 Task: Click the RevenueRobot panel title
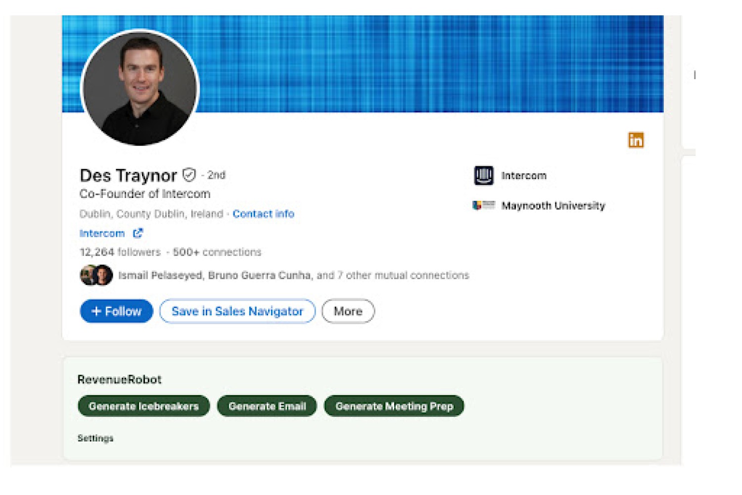tap(120, 379)
